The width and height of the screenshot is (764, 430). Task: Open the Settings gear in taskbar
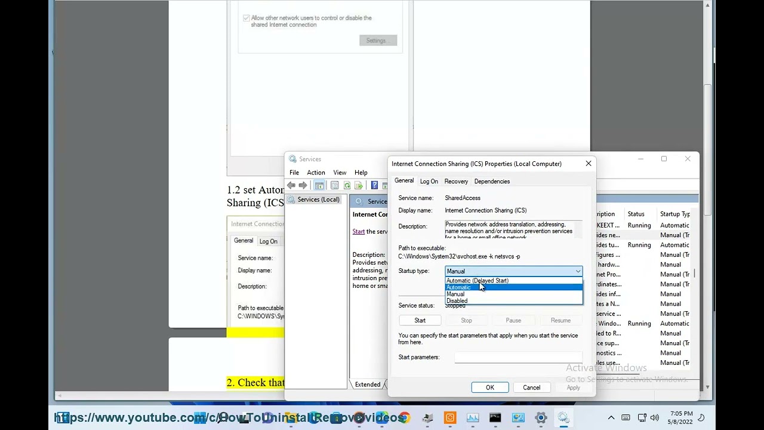click(541, 418)
